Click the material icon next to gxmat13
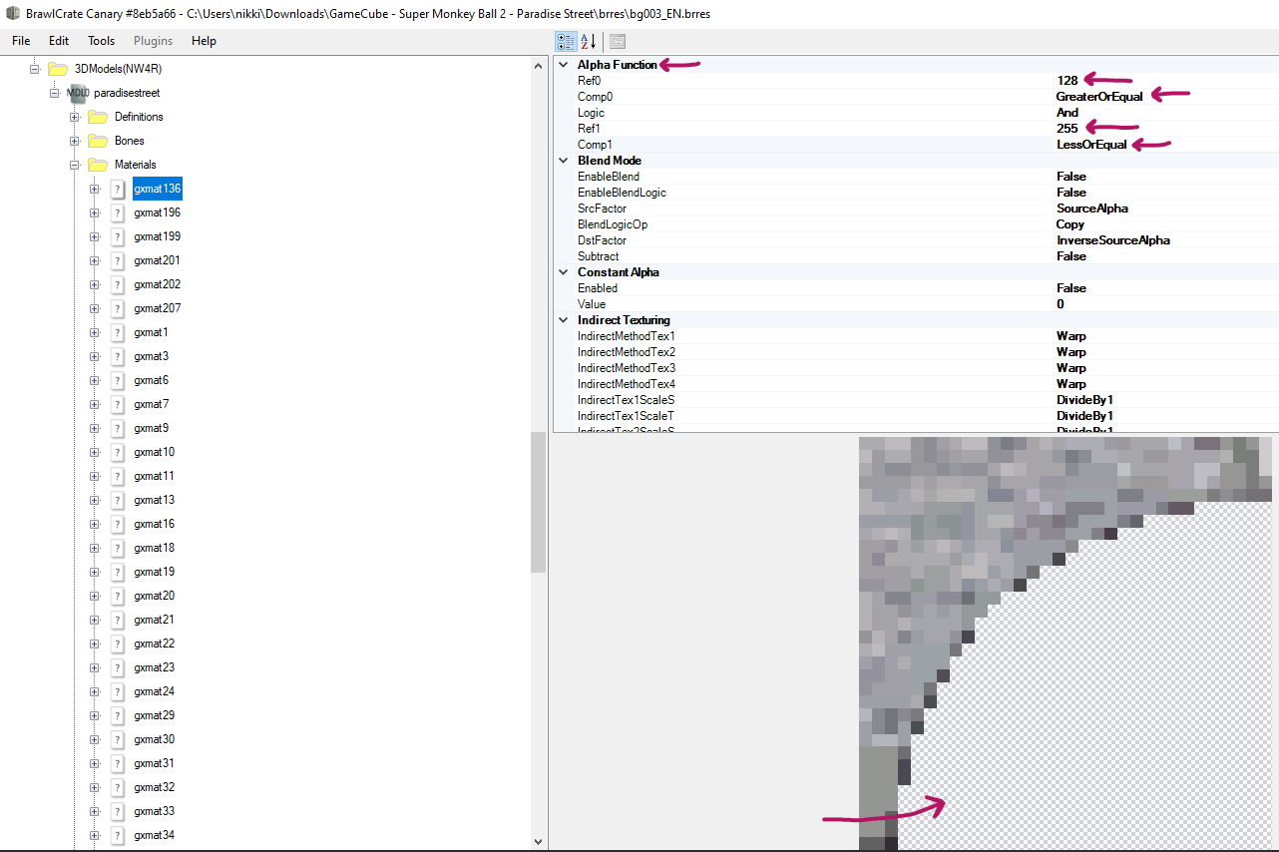The height and width of the screenshot is (852, 1279). tap(118, 500)
